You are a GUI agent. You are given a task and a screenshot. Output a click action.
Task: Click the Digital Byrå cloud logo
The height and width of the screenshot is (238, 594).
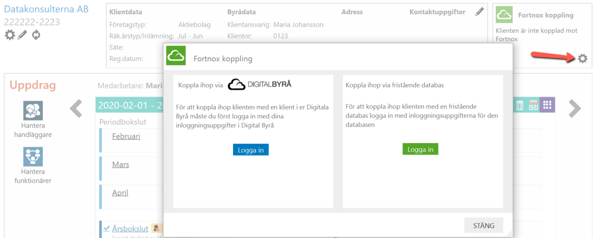click(259, 85)
